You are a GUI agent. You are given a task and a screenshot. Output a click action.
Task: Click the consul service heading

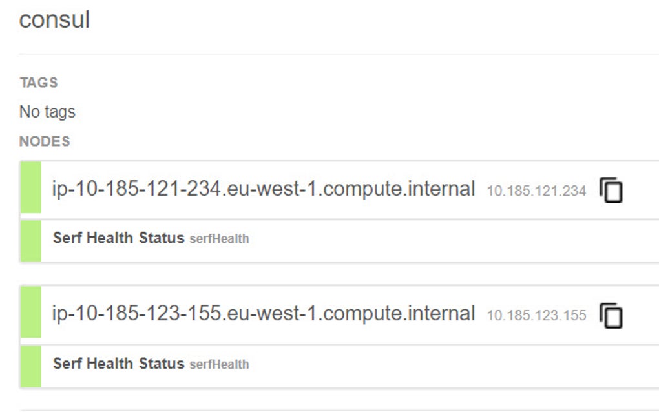pos(54,20)
